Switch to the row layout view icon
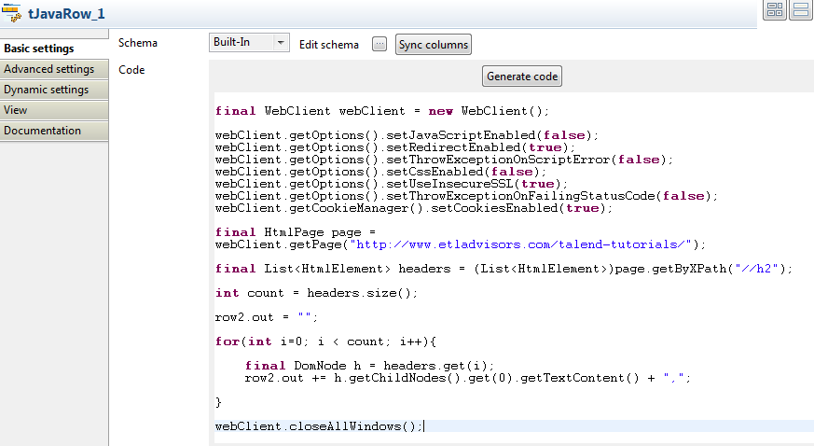814x446 pixels. click(x=801, y=9)
